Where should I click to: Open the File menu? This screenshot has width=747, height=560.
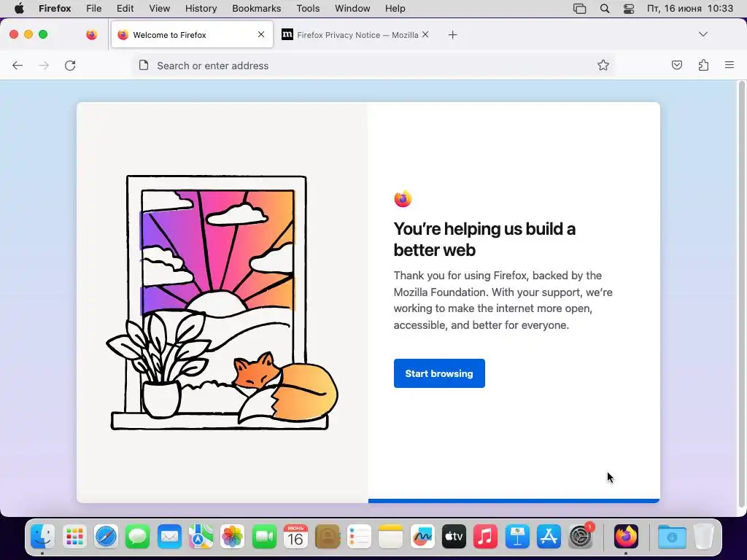[94, 9]
